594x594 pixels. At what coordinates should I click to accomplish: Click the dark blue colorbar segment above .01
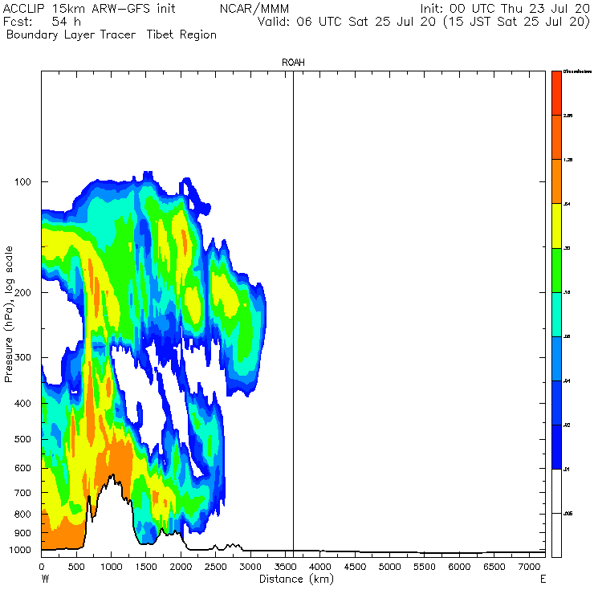(x=556, y=447)
